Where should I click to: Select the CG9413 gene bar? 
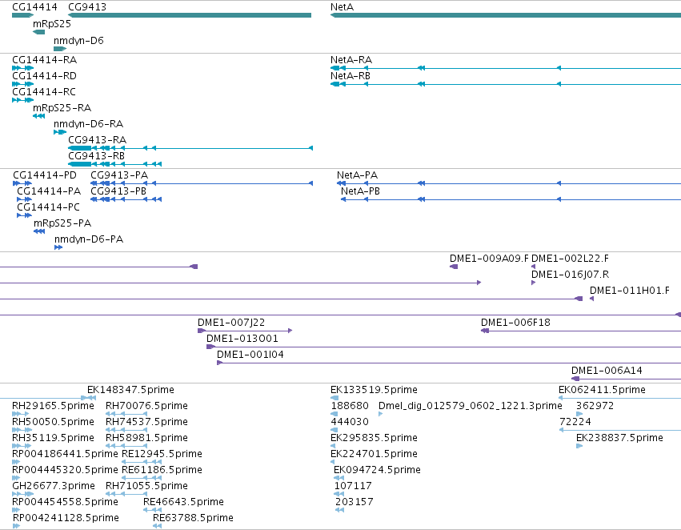point(190,15)
